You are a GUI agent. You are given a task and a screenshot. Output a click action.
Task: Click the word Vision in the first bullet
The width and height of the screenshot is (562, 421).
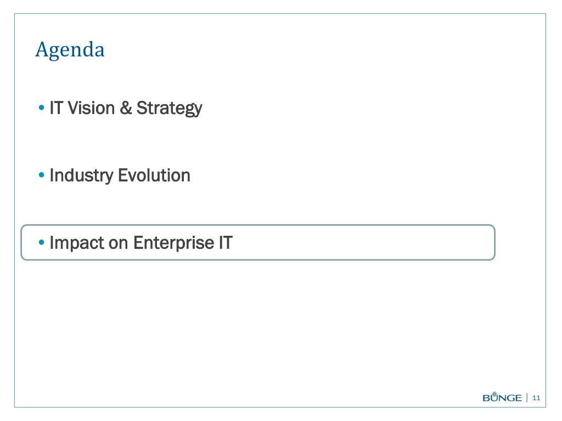tap(91, 108)
